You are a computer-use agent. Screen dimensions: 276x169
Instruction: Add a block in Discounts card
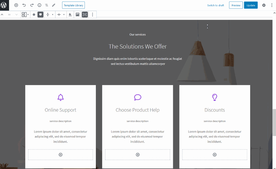click(x=215, y=154)
